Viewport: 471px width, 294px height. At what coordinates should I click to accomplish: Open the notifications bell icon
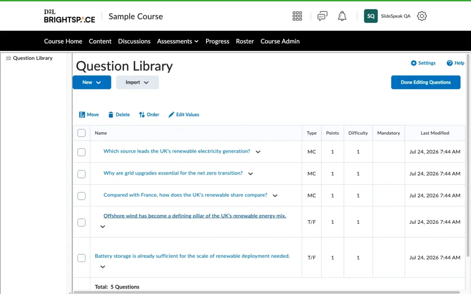342,16
